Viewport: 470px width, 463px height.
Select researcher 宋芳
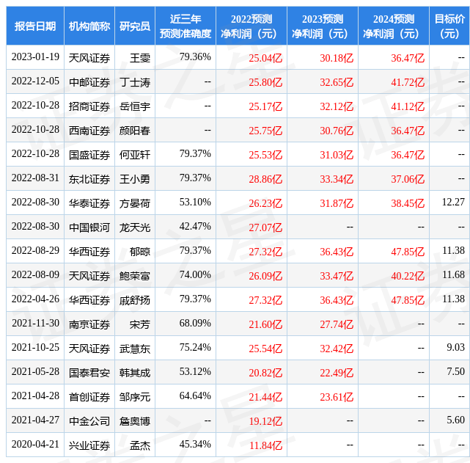pyautogui.click(x=140, y=324)
